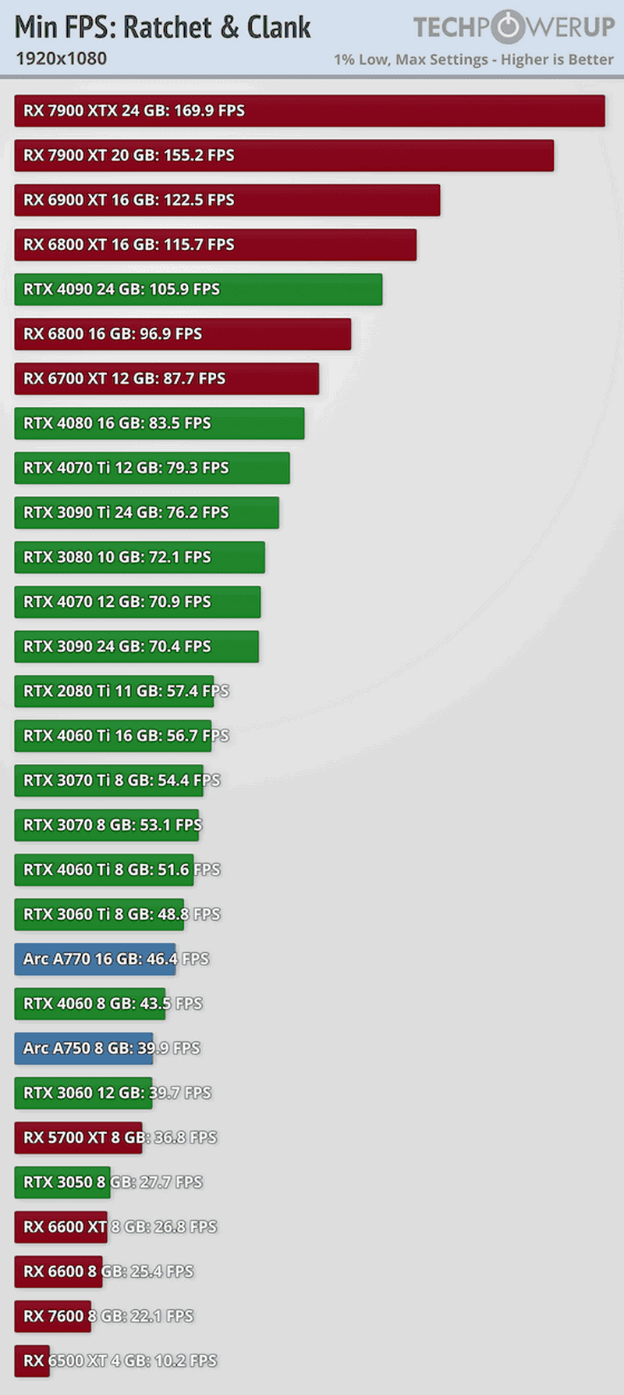This screenshot has height=1395, width=624.
Task: Select the RTX 4080 16 GB bar
Action: (159, 423)
